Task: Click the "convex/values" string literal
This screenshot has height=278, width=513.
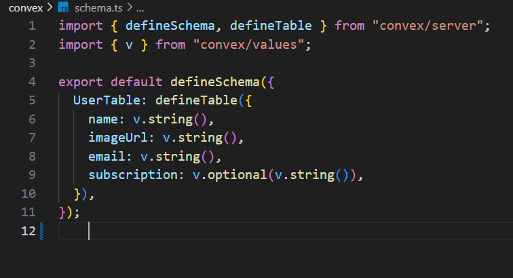Action: (248, 45)
